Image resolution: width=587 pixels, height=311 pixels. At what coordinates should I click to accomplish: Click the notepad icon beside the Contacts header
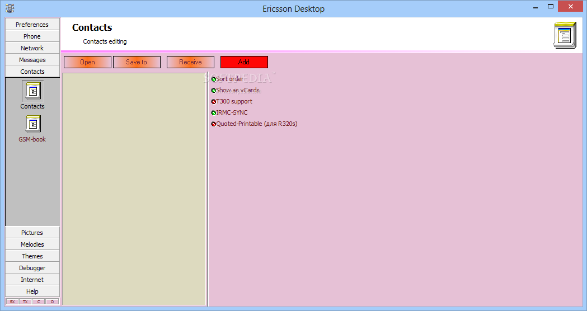tap(565, 35)
